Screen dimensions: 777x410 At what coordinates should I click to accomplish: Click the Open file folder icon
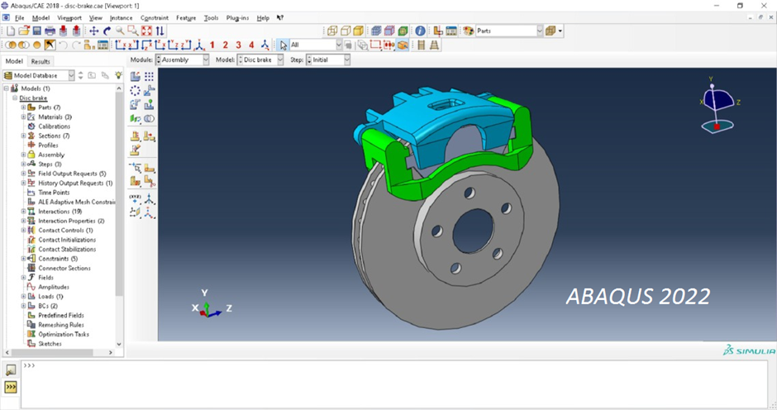coord(24,31)
